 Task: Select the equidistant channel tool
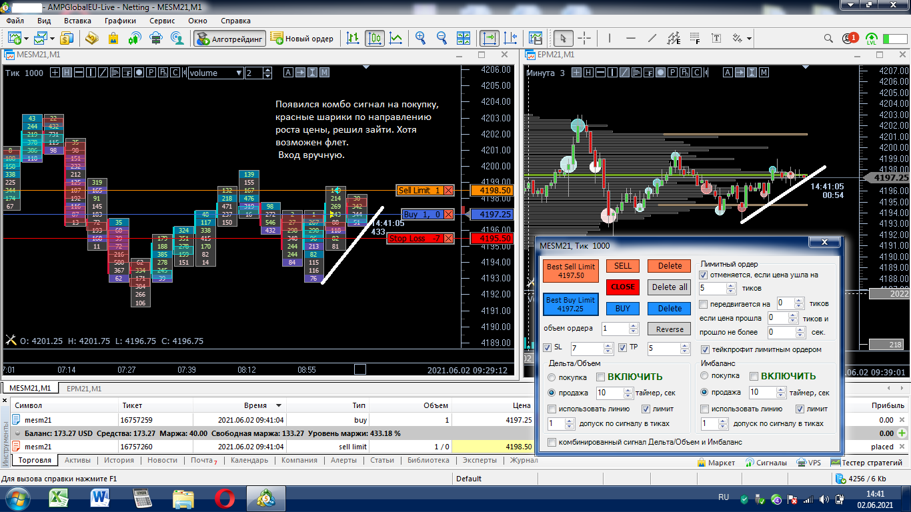click(674, 38)
